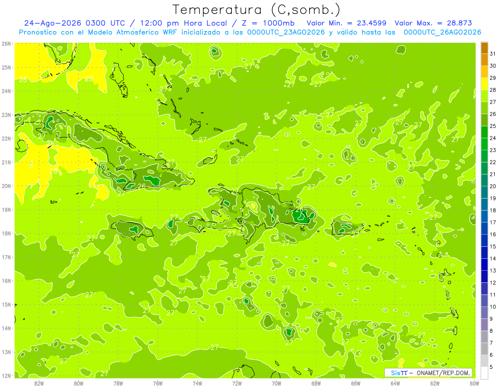Click 'Valor Min. = 23.4599' in header
This screenshot has height=389, width=504.
coord(346,23)
